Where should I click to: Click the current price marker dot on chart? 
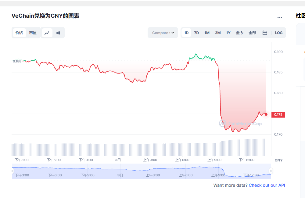pos(266,115)
